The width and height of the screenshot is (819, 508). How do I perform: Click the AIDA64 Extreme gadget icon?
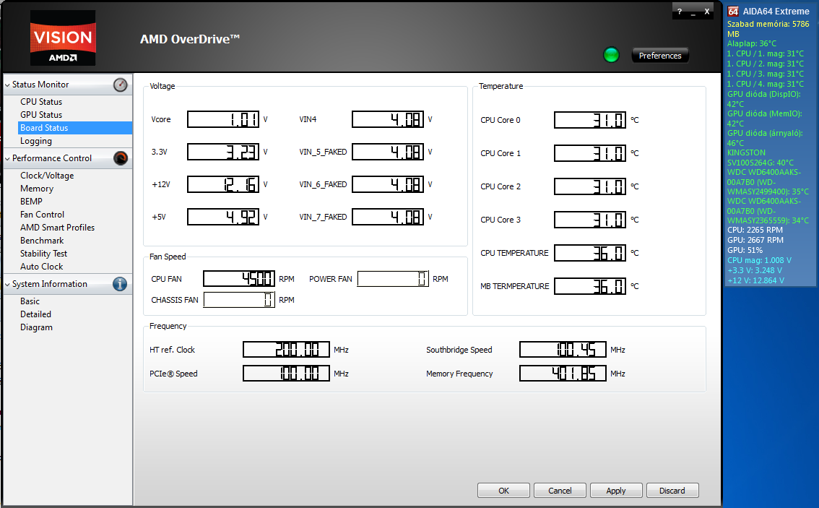point(733,12)
